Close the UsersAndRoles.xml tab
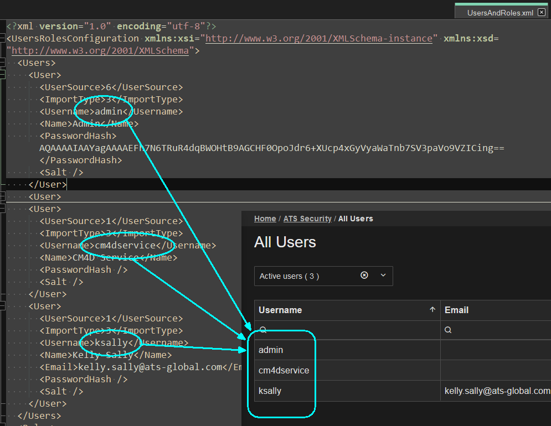This screenshot has width=551, height=426. tap(542, 12)
